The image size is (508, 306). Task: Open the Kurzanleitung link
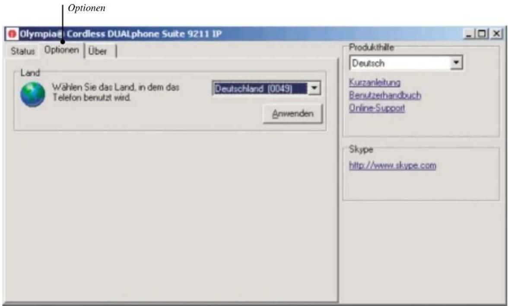(375, 82)
